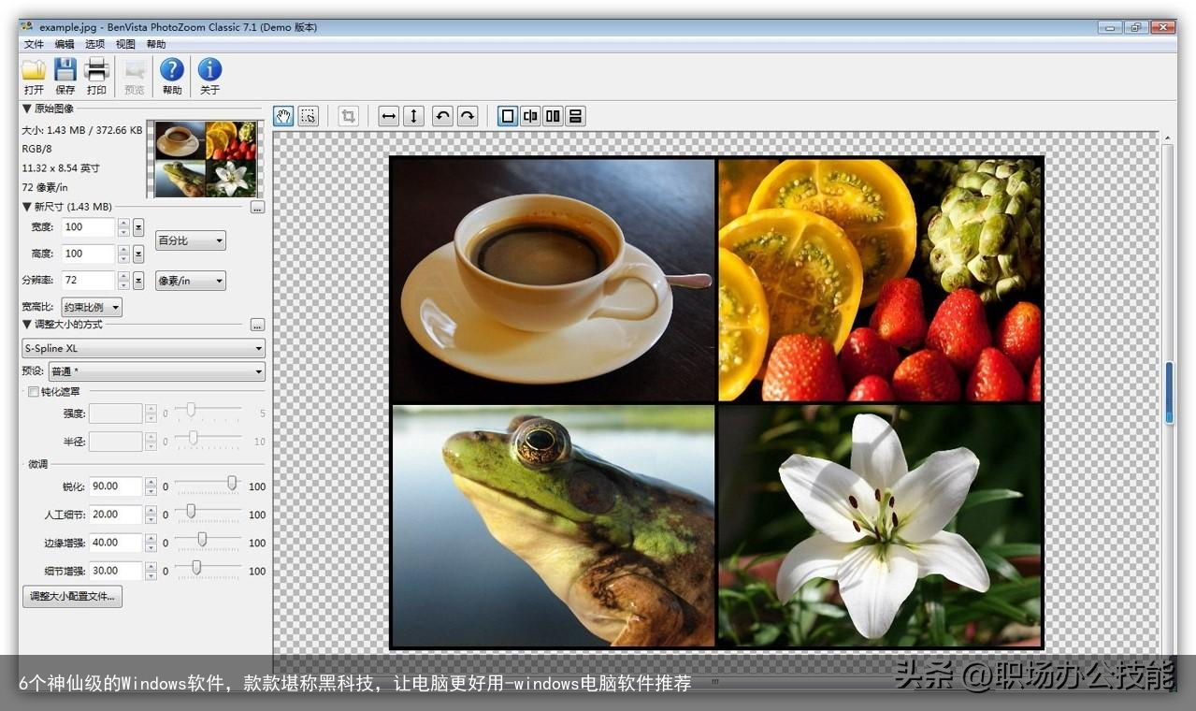Rotate image clockwise icon

click(x=468, y=116)
